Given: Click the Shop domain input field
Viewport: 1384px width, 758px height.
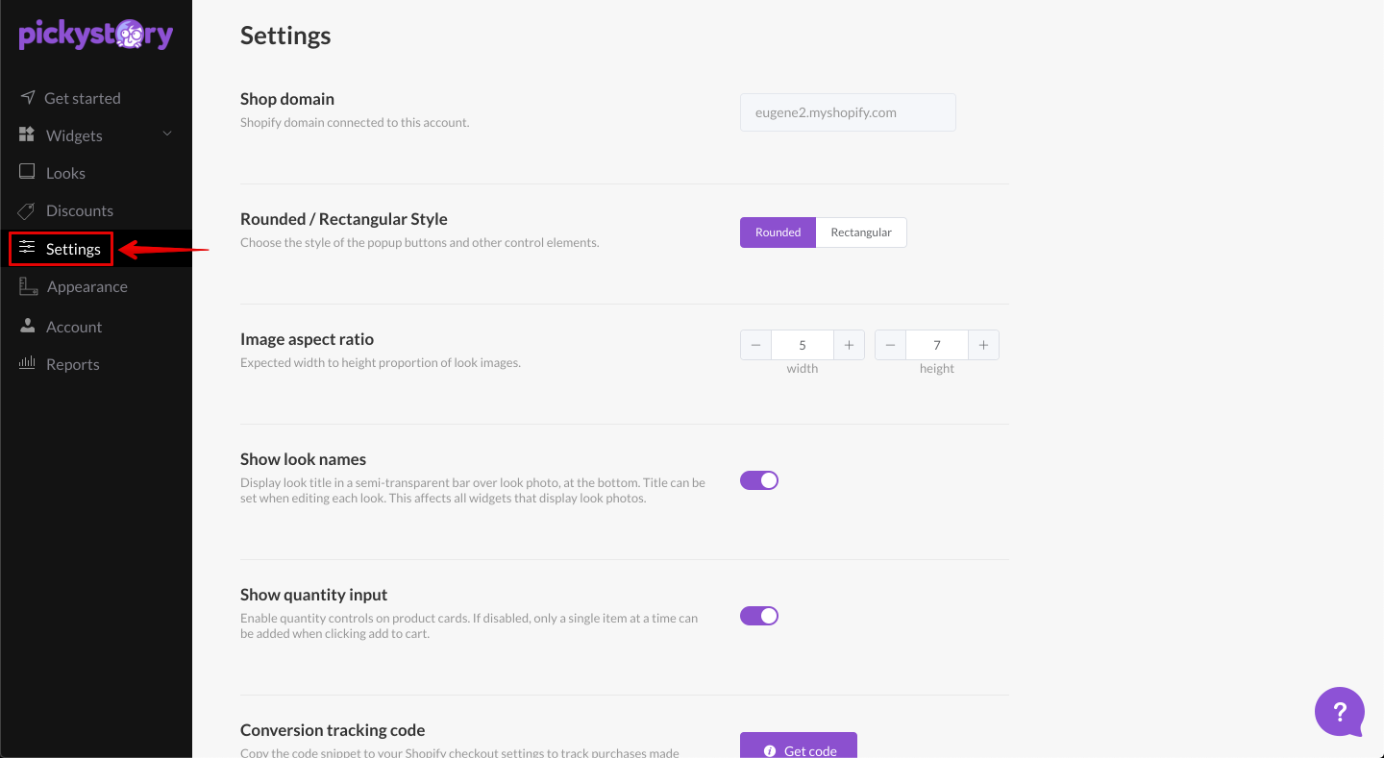Looking at the screenshot, I should [x=848, y=112].
